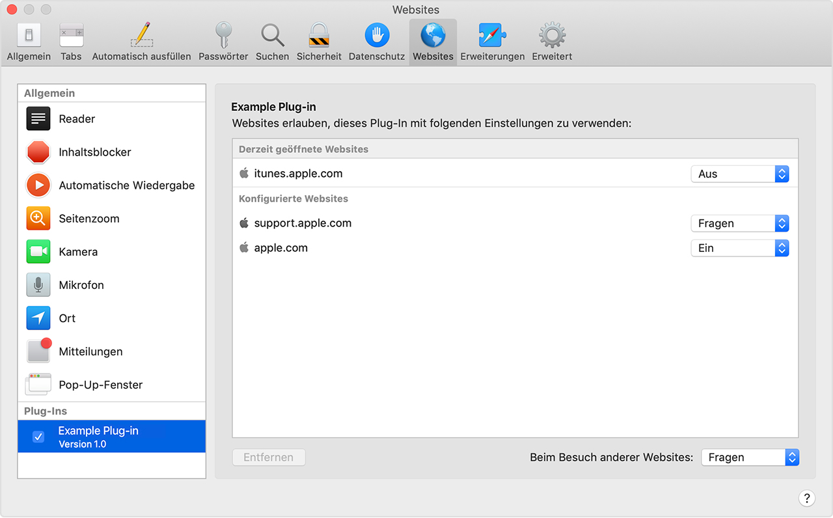Select the itunes.apple.com website name
This screenshot has height=518, width=833.
click(x=298, y=174)
